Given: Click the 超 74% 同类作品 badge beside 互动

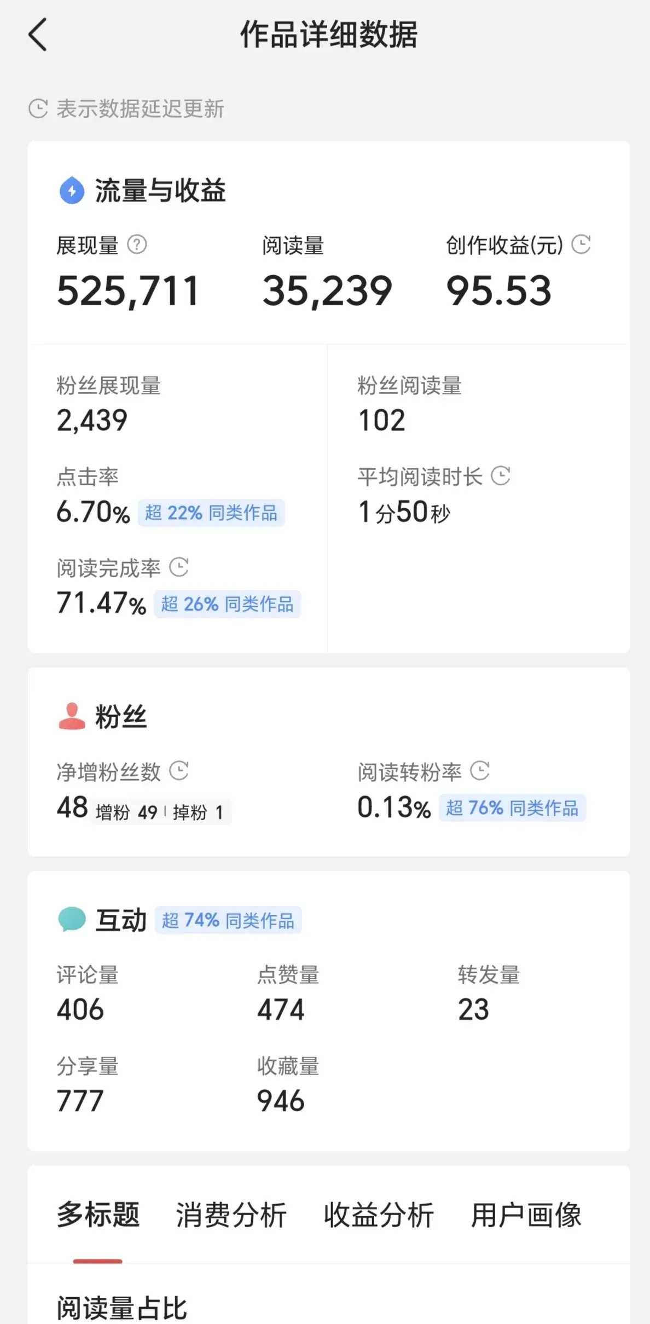Looking at the screenshot, I should (x=228, y=920).
